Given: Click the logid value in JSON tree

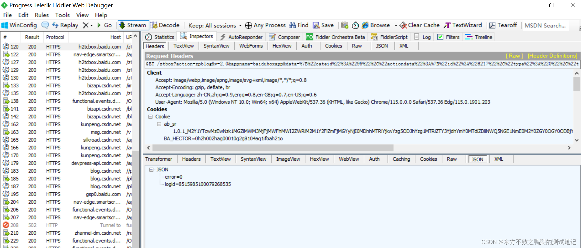Looking at the screenshot, I should [198, 184].
